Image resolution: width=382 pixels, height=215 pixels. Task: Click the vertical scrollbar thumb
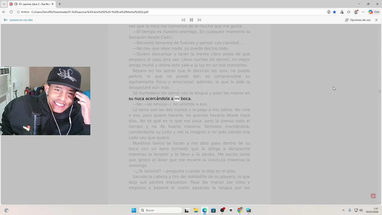coord(380,91)
